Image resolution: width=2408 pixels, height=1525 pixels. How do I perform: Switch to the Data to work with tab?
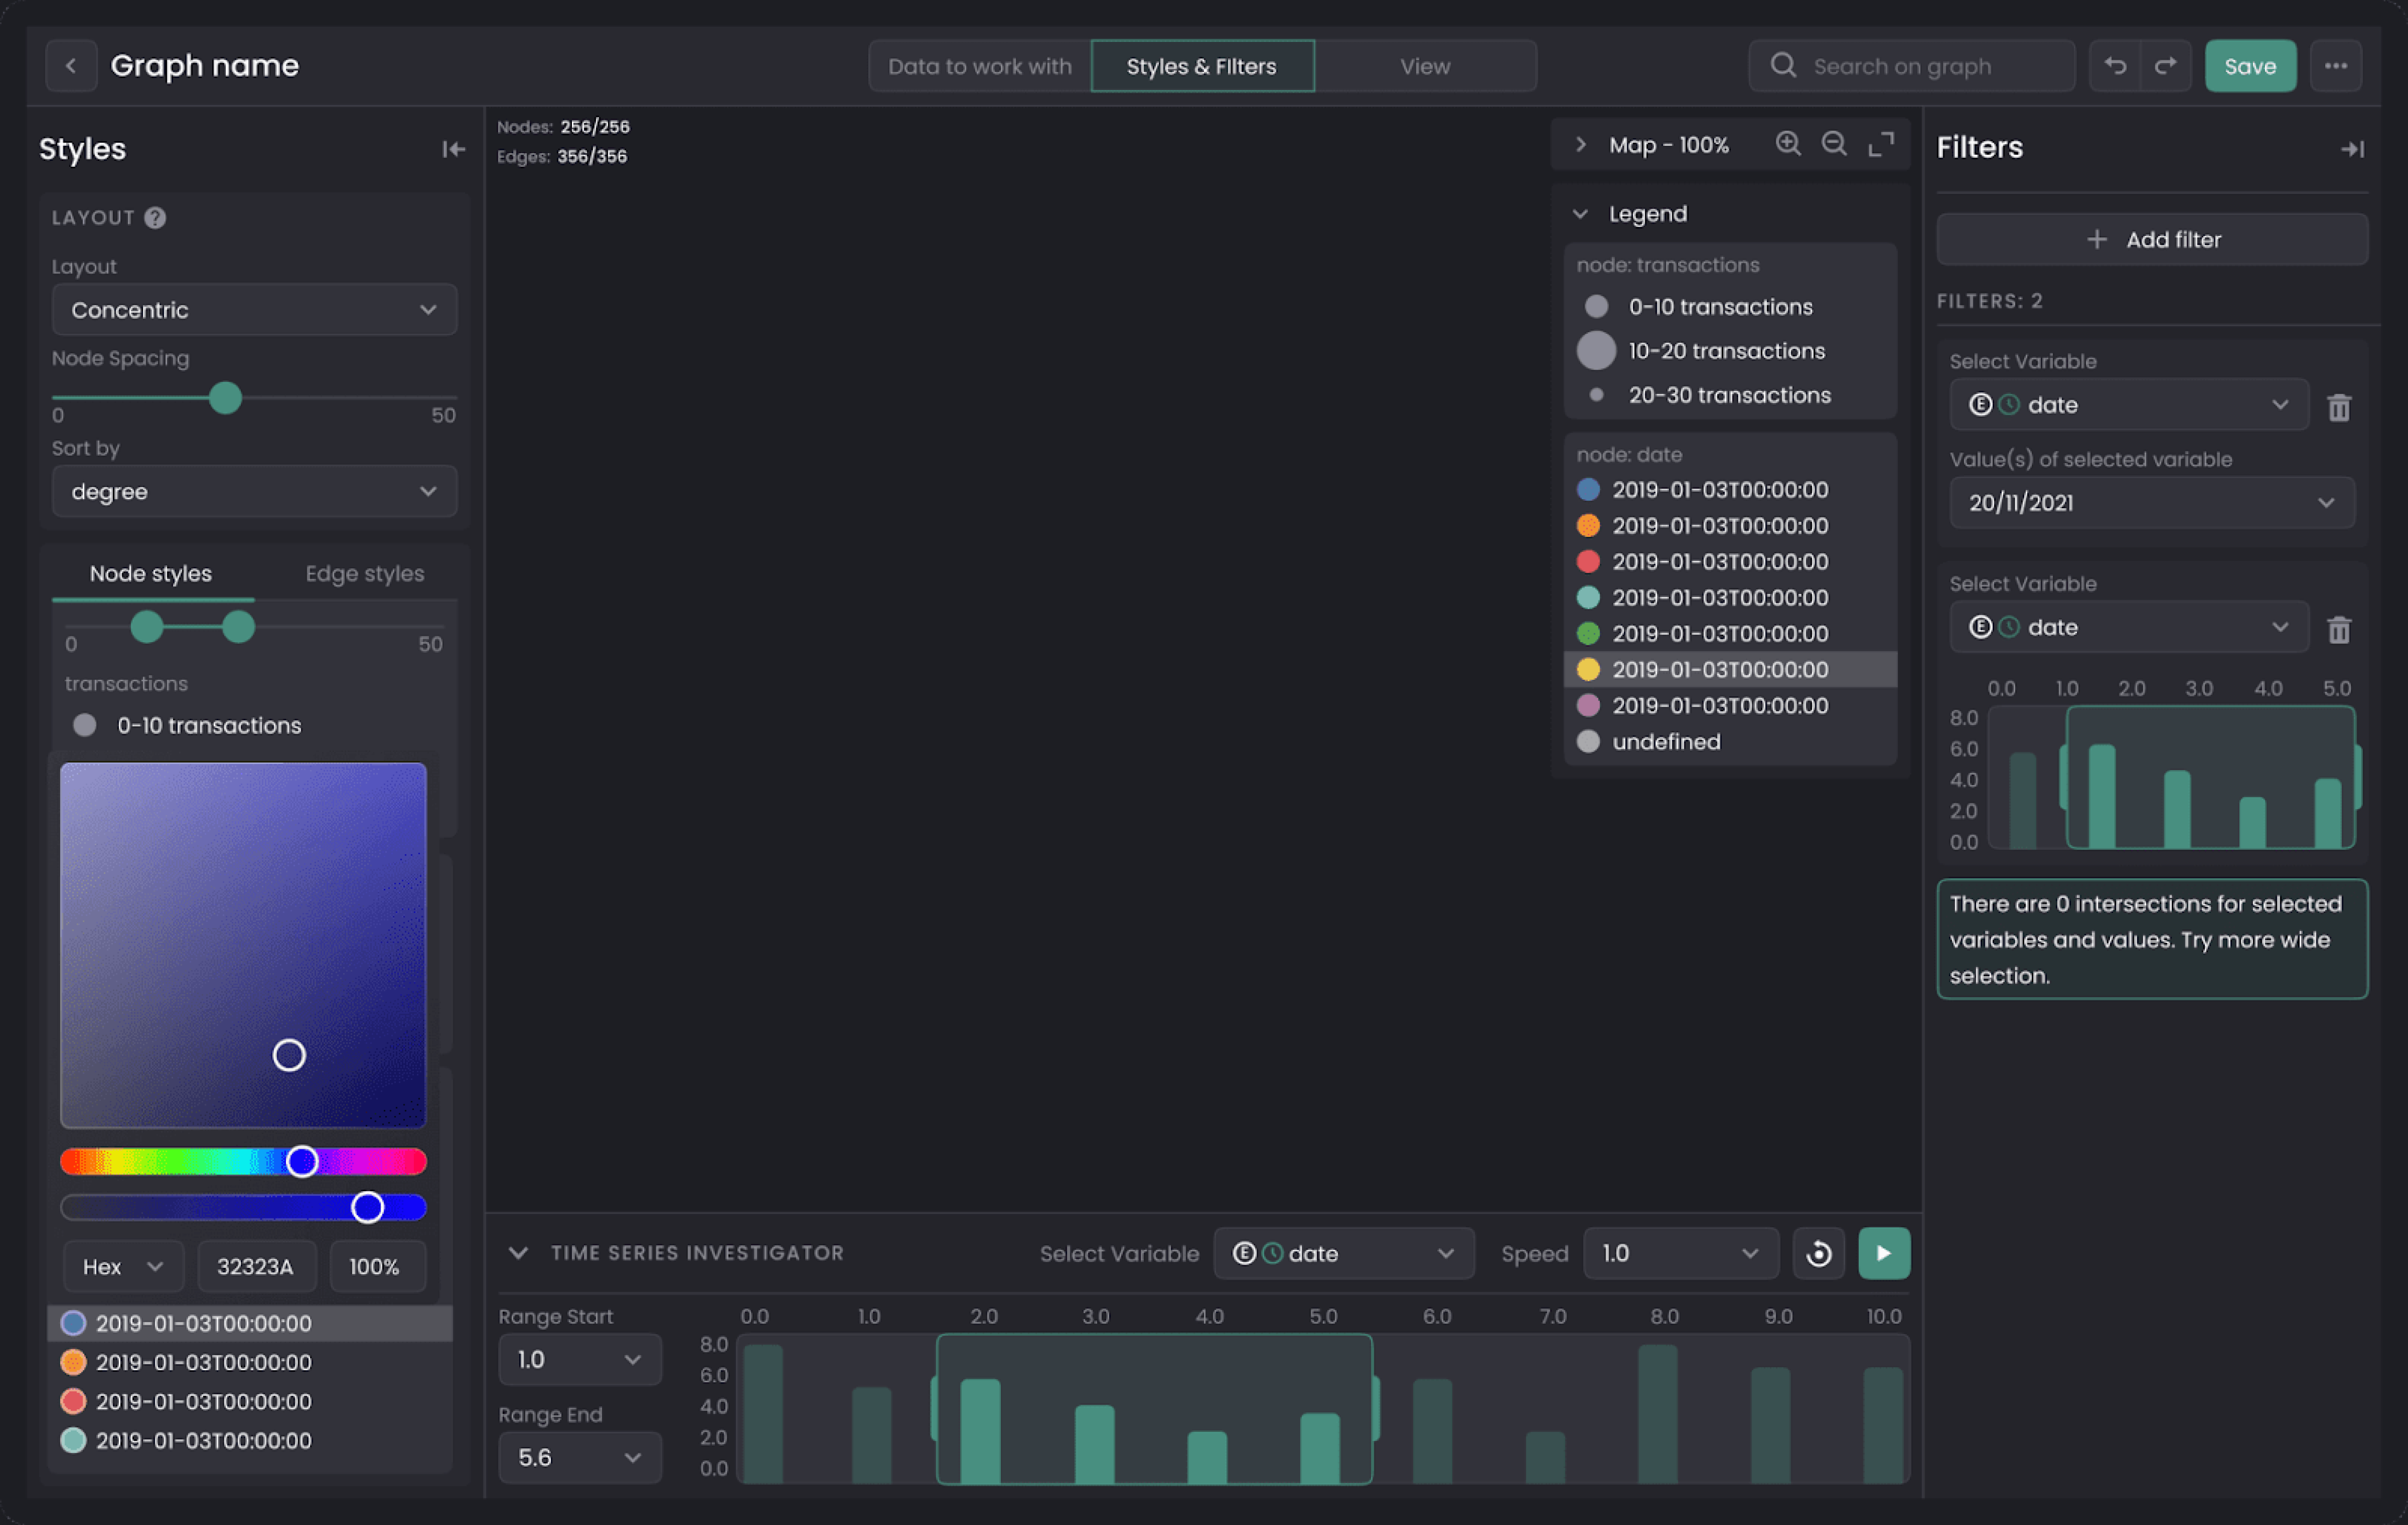[x=979, y=65]
